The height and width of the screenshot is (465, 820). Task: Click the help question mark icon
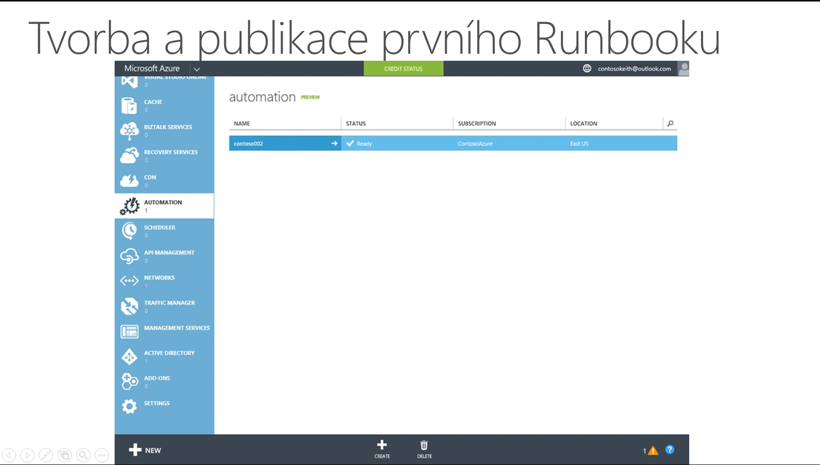[x=670, y=450]
